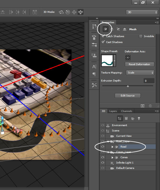The width and height of the screenshot is (160, 190).
Task: Open the Brush panel icon
Action: point(94,37)
